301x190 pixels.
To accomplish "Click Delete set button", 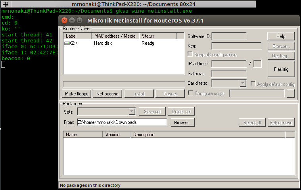I will click(181, 112).
